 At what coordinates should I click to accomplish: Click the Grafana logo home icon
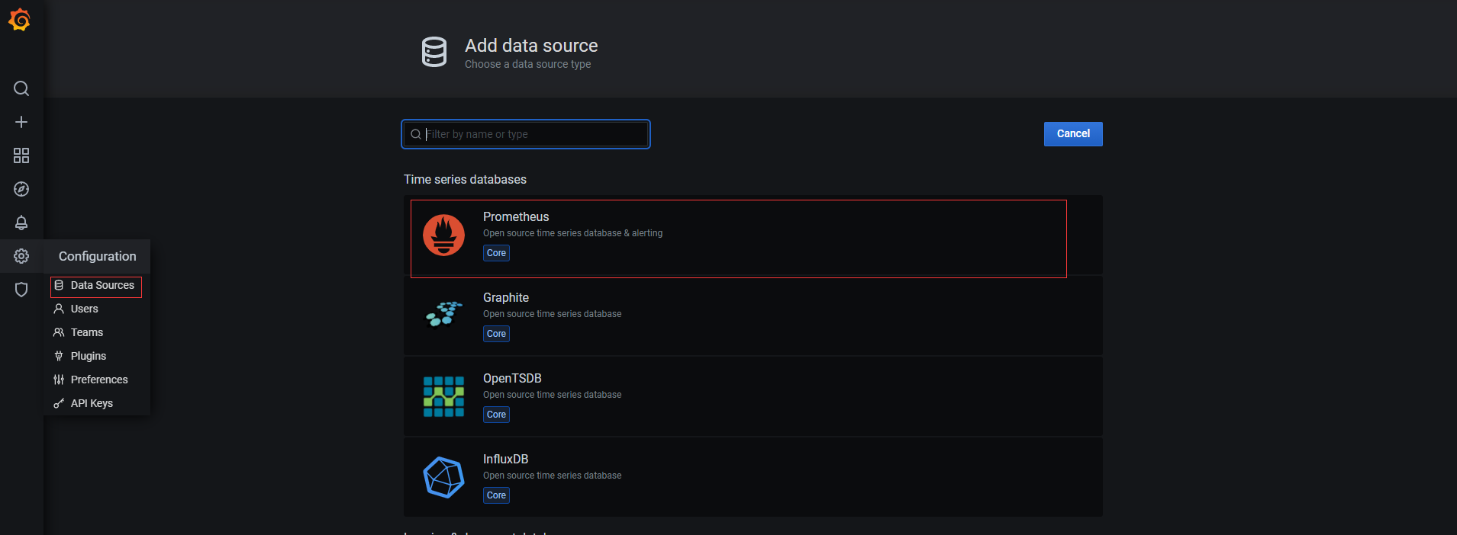coord(21,20)
